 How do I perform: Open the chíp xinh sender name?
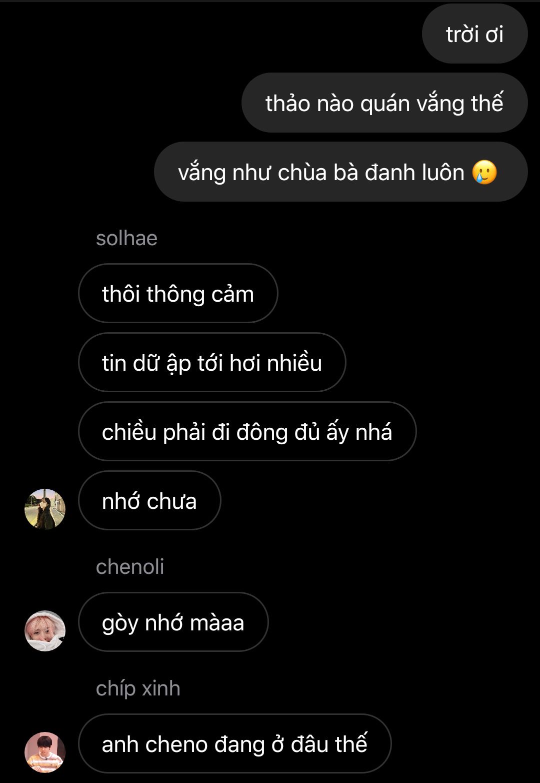138,688
